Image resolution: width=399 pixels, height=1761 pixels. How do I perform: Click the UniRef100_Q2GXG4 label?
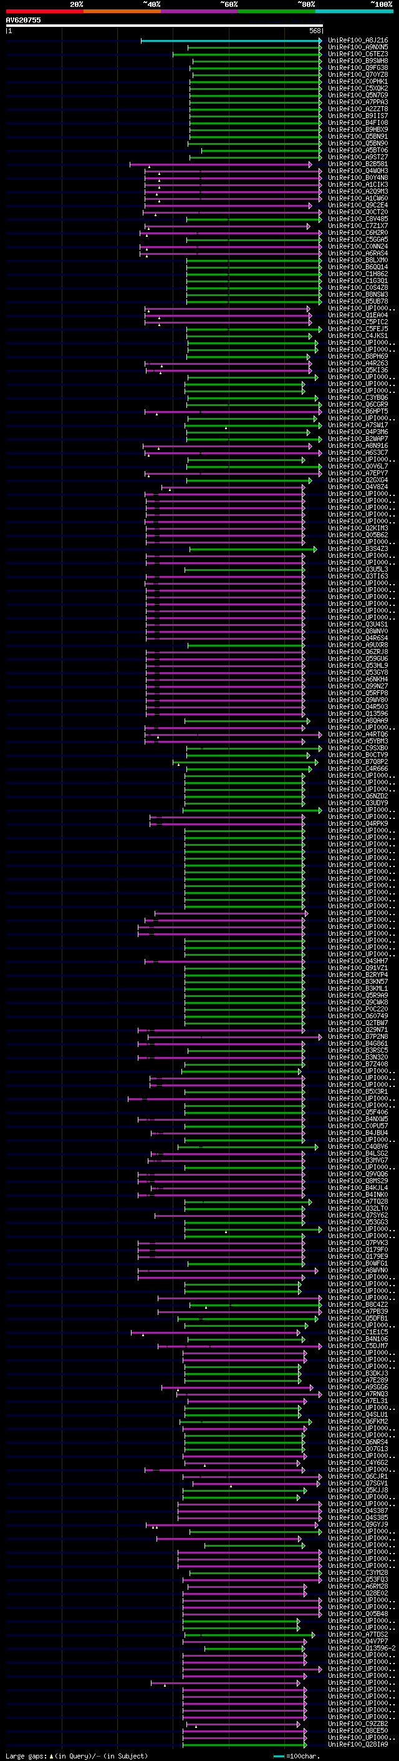coord(358,480)
